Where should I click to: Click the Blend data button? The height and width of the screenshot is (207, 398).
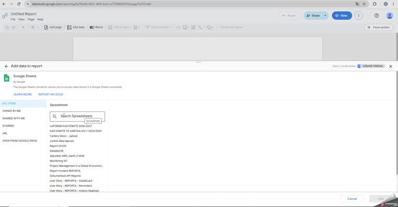(x=96, y=27)
